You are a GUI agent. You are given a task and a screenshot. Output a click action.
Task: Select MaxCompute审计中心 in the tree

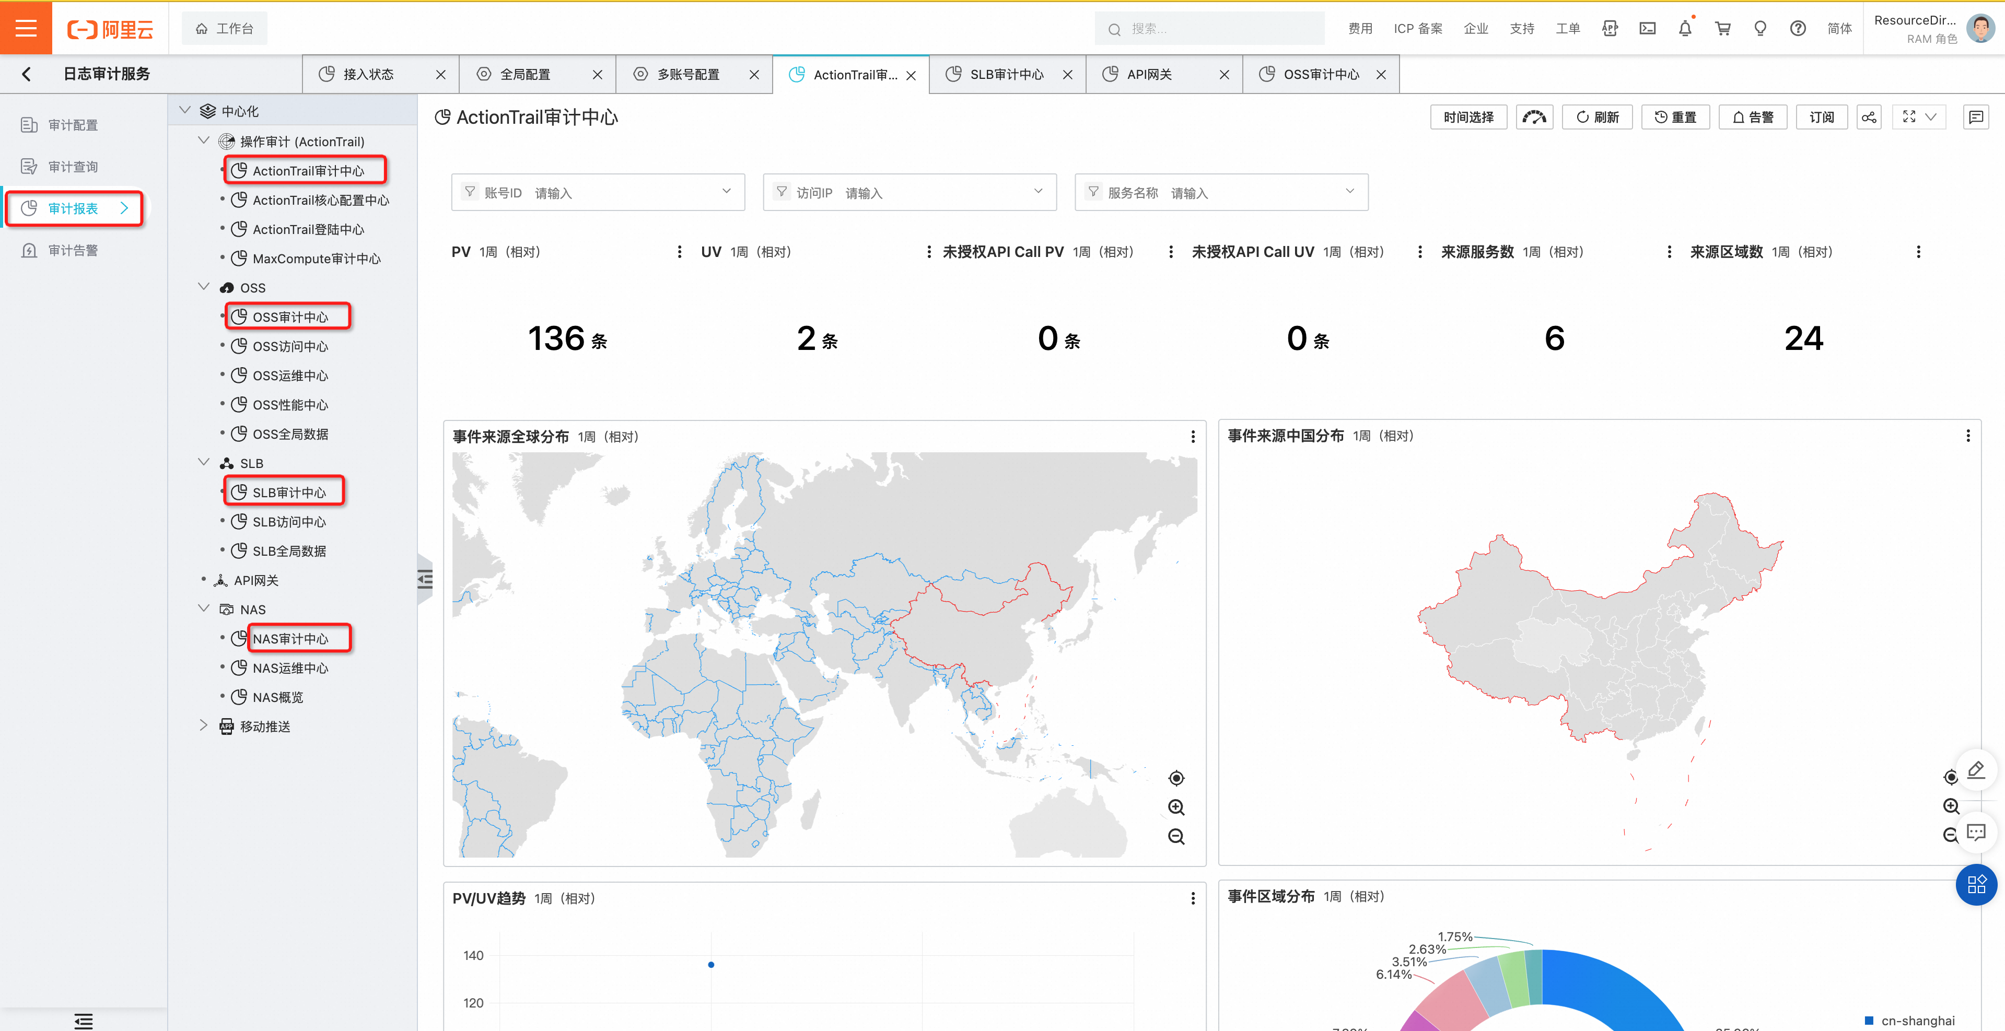click(316, 259)
